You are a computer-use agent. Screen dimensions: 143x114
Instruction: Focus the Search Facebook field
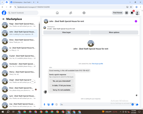(x=23, y=13)
